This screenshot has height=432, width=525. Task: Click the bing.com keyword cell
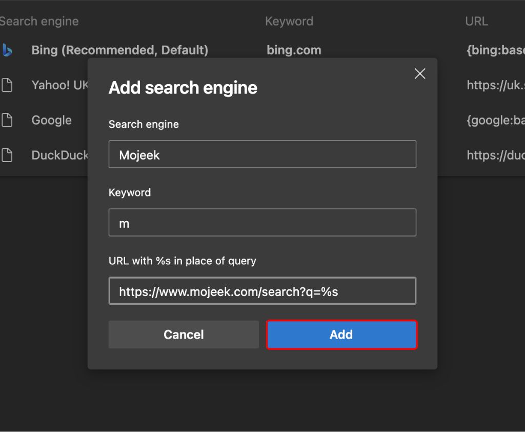tap(294, 50)
